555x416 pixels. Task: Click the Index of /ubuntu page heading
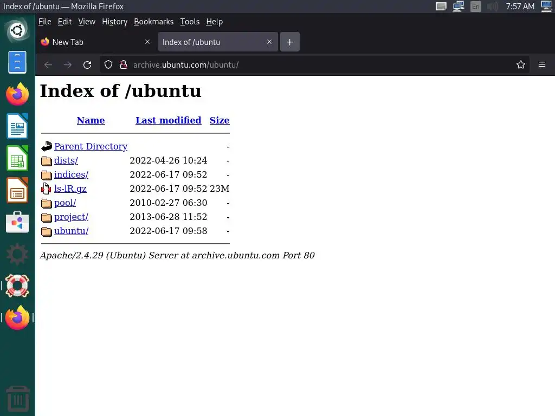point(121,91)
